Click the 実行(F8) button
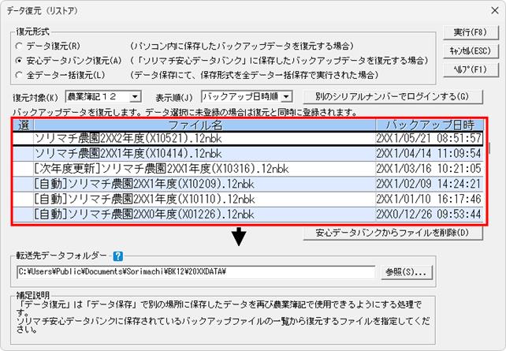The width and height of the screenshot is (506, 351). [471, 32]
